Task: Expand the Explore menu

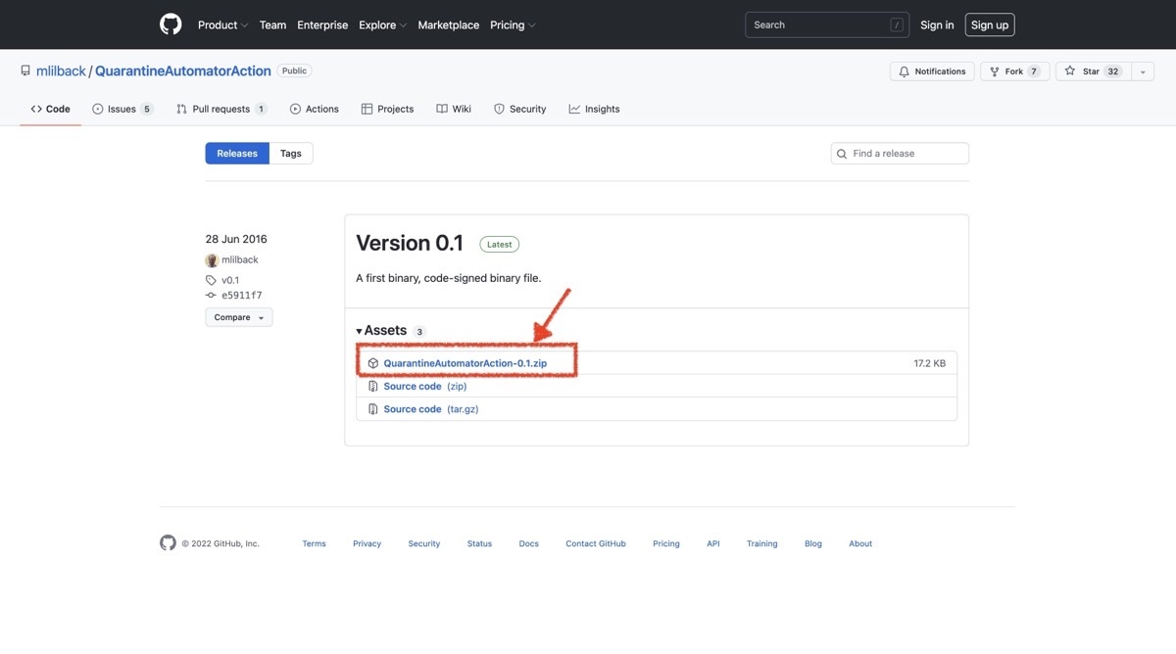Action: 382,25
